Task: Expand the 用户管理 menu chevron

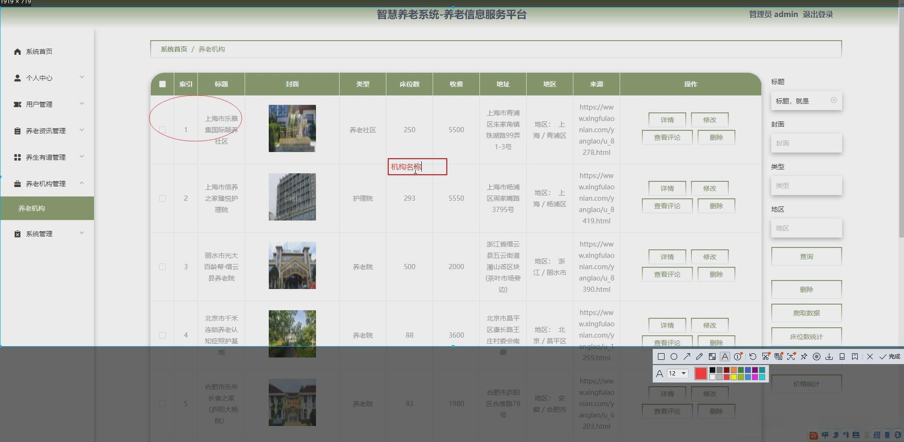Action: [x=82, y=103]
